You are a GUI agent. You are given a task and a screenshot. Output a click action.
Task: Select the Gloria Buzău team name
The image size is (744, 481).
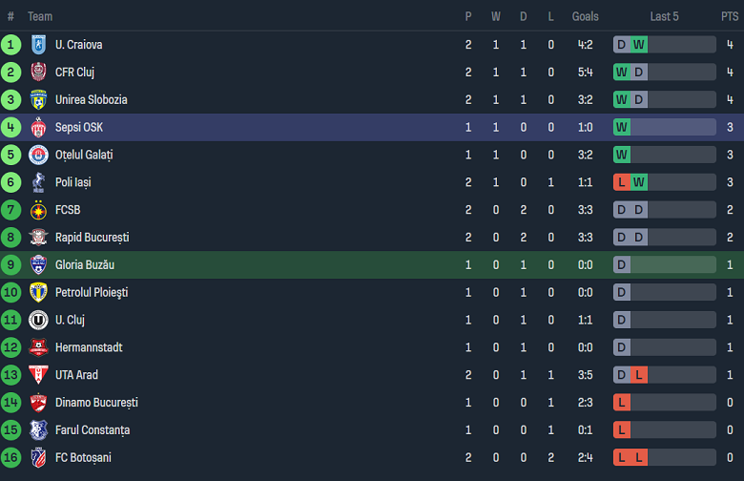coord(85,264)
